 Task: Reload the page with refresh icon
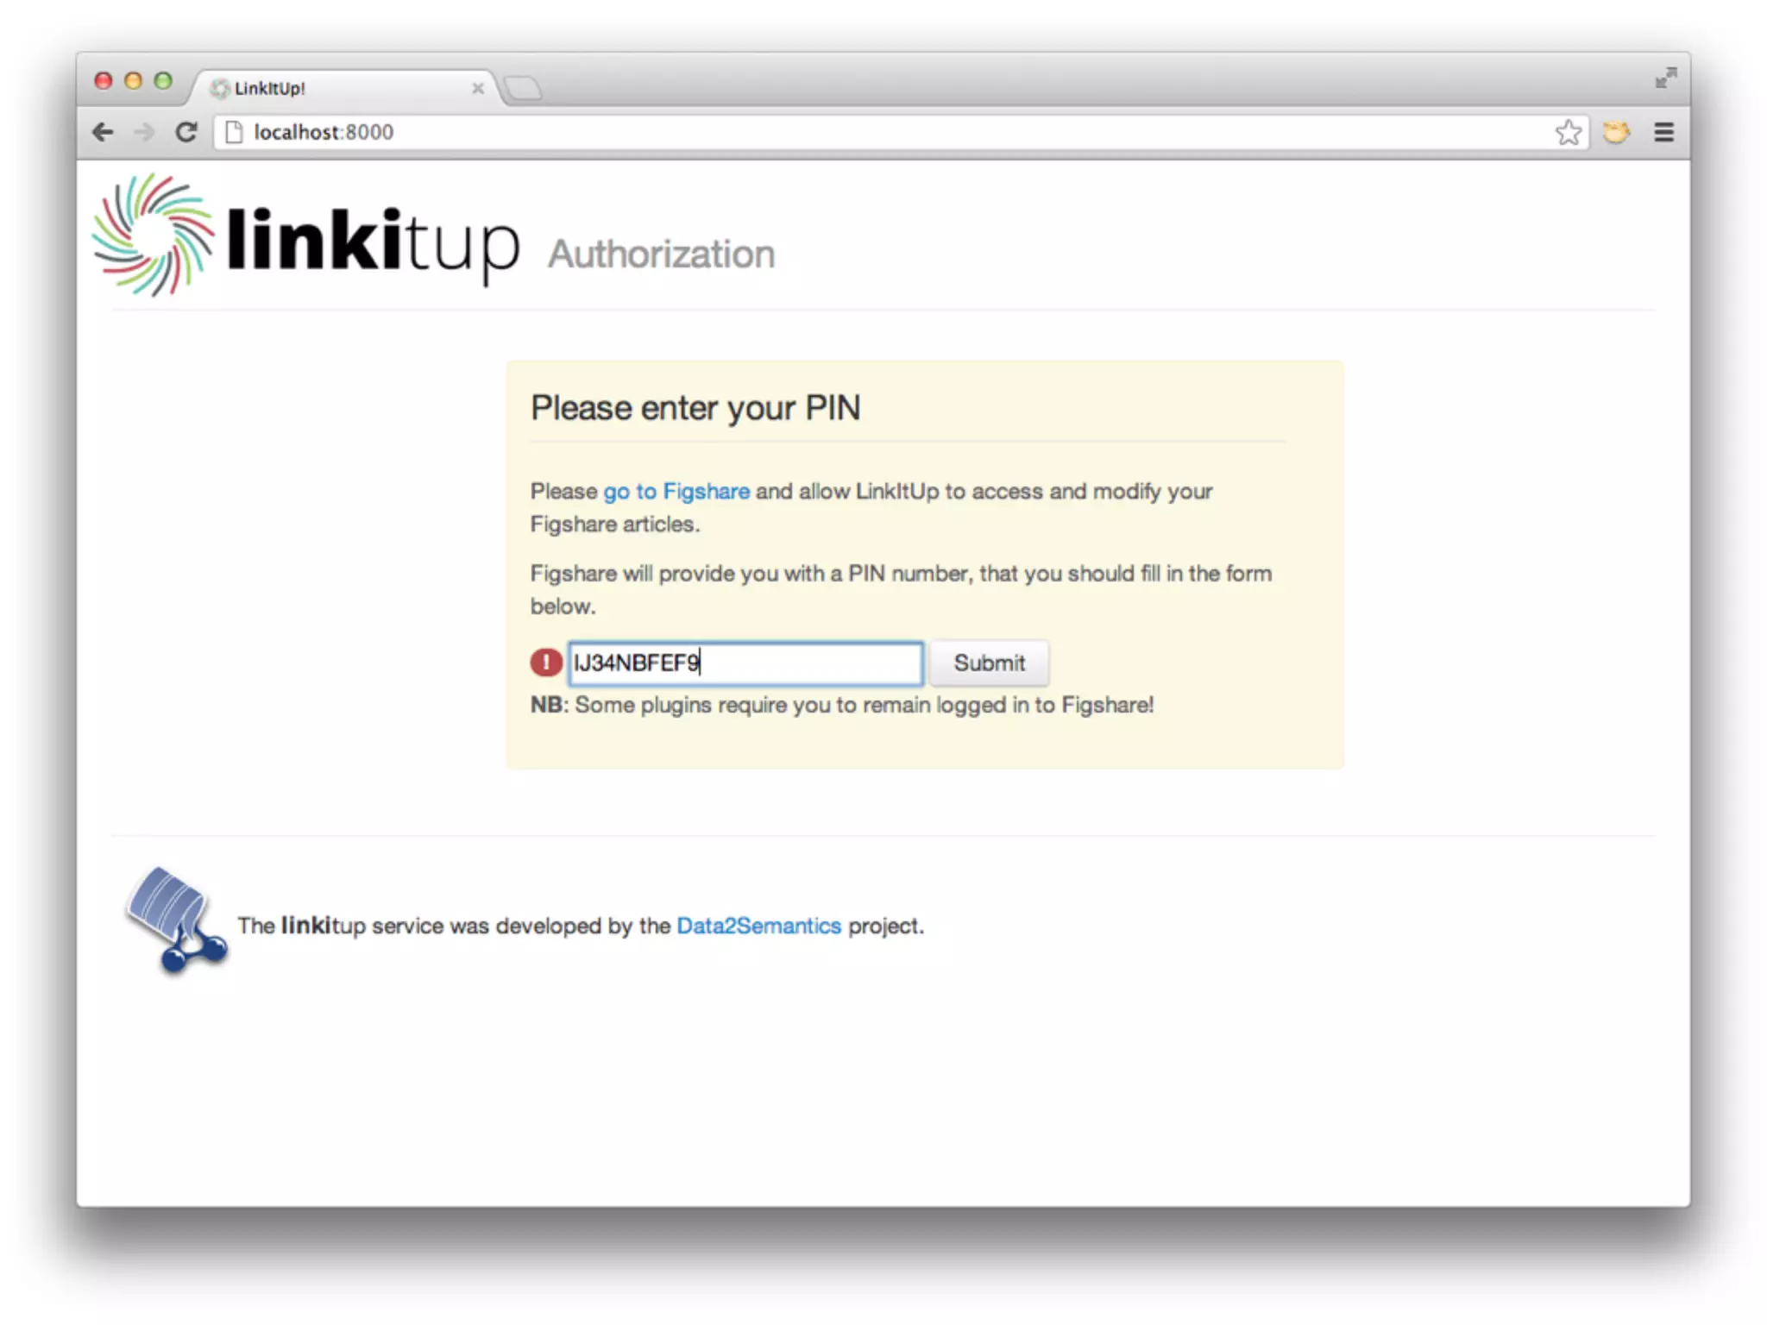(186, 132)
